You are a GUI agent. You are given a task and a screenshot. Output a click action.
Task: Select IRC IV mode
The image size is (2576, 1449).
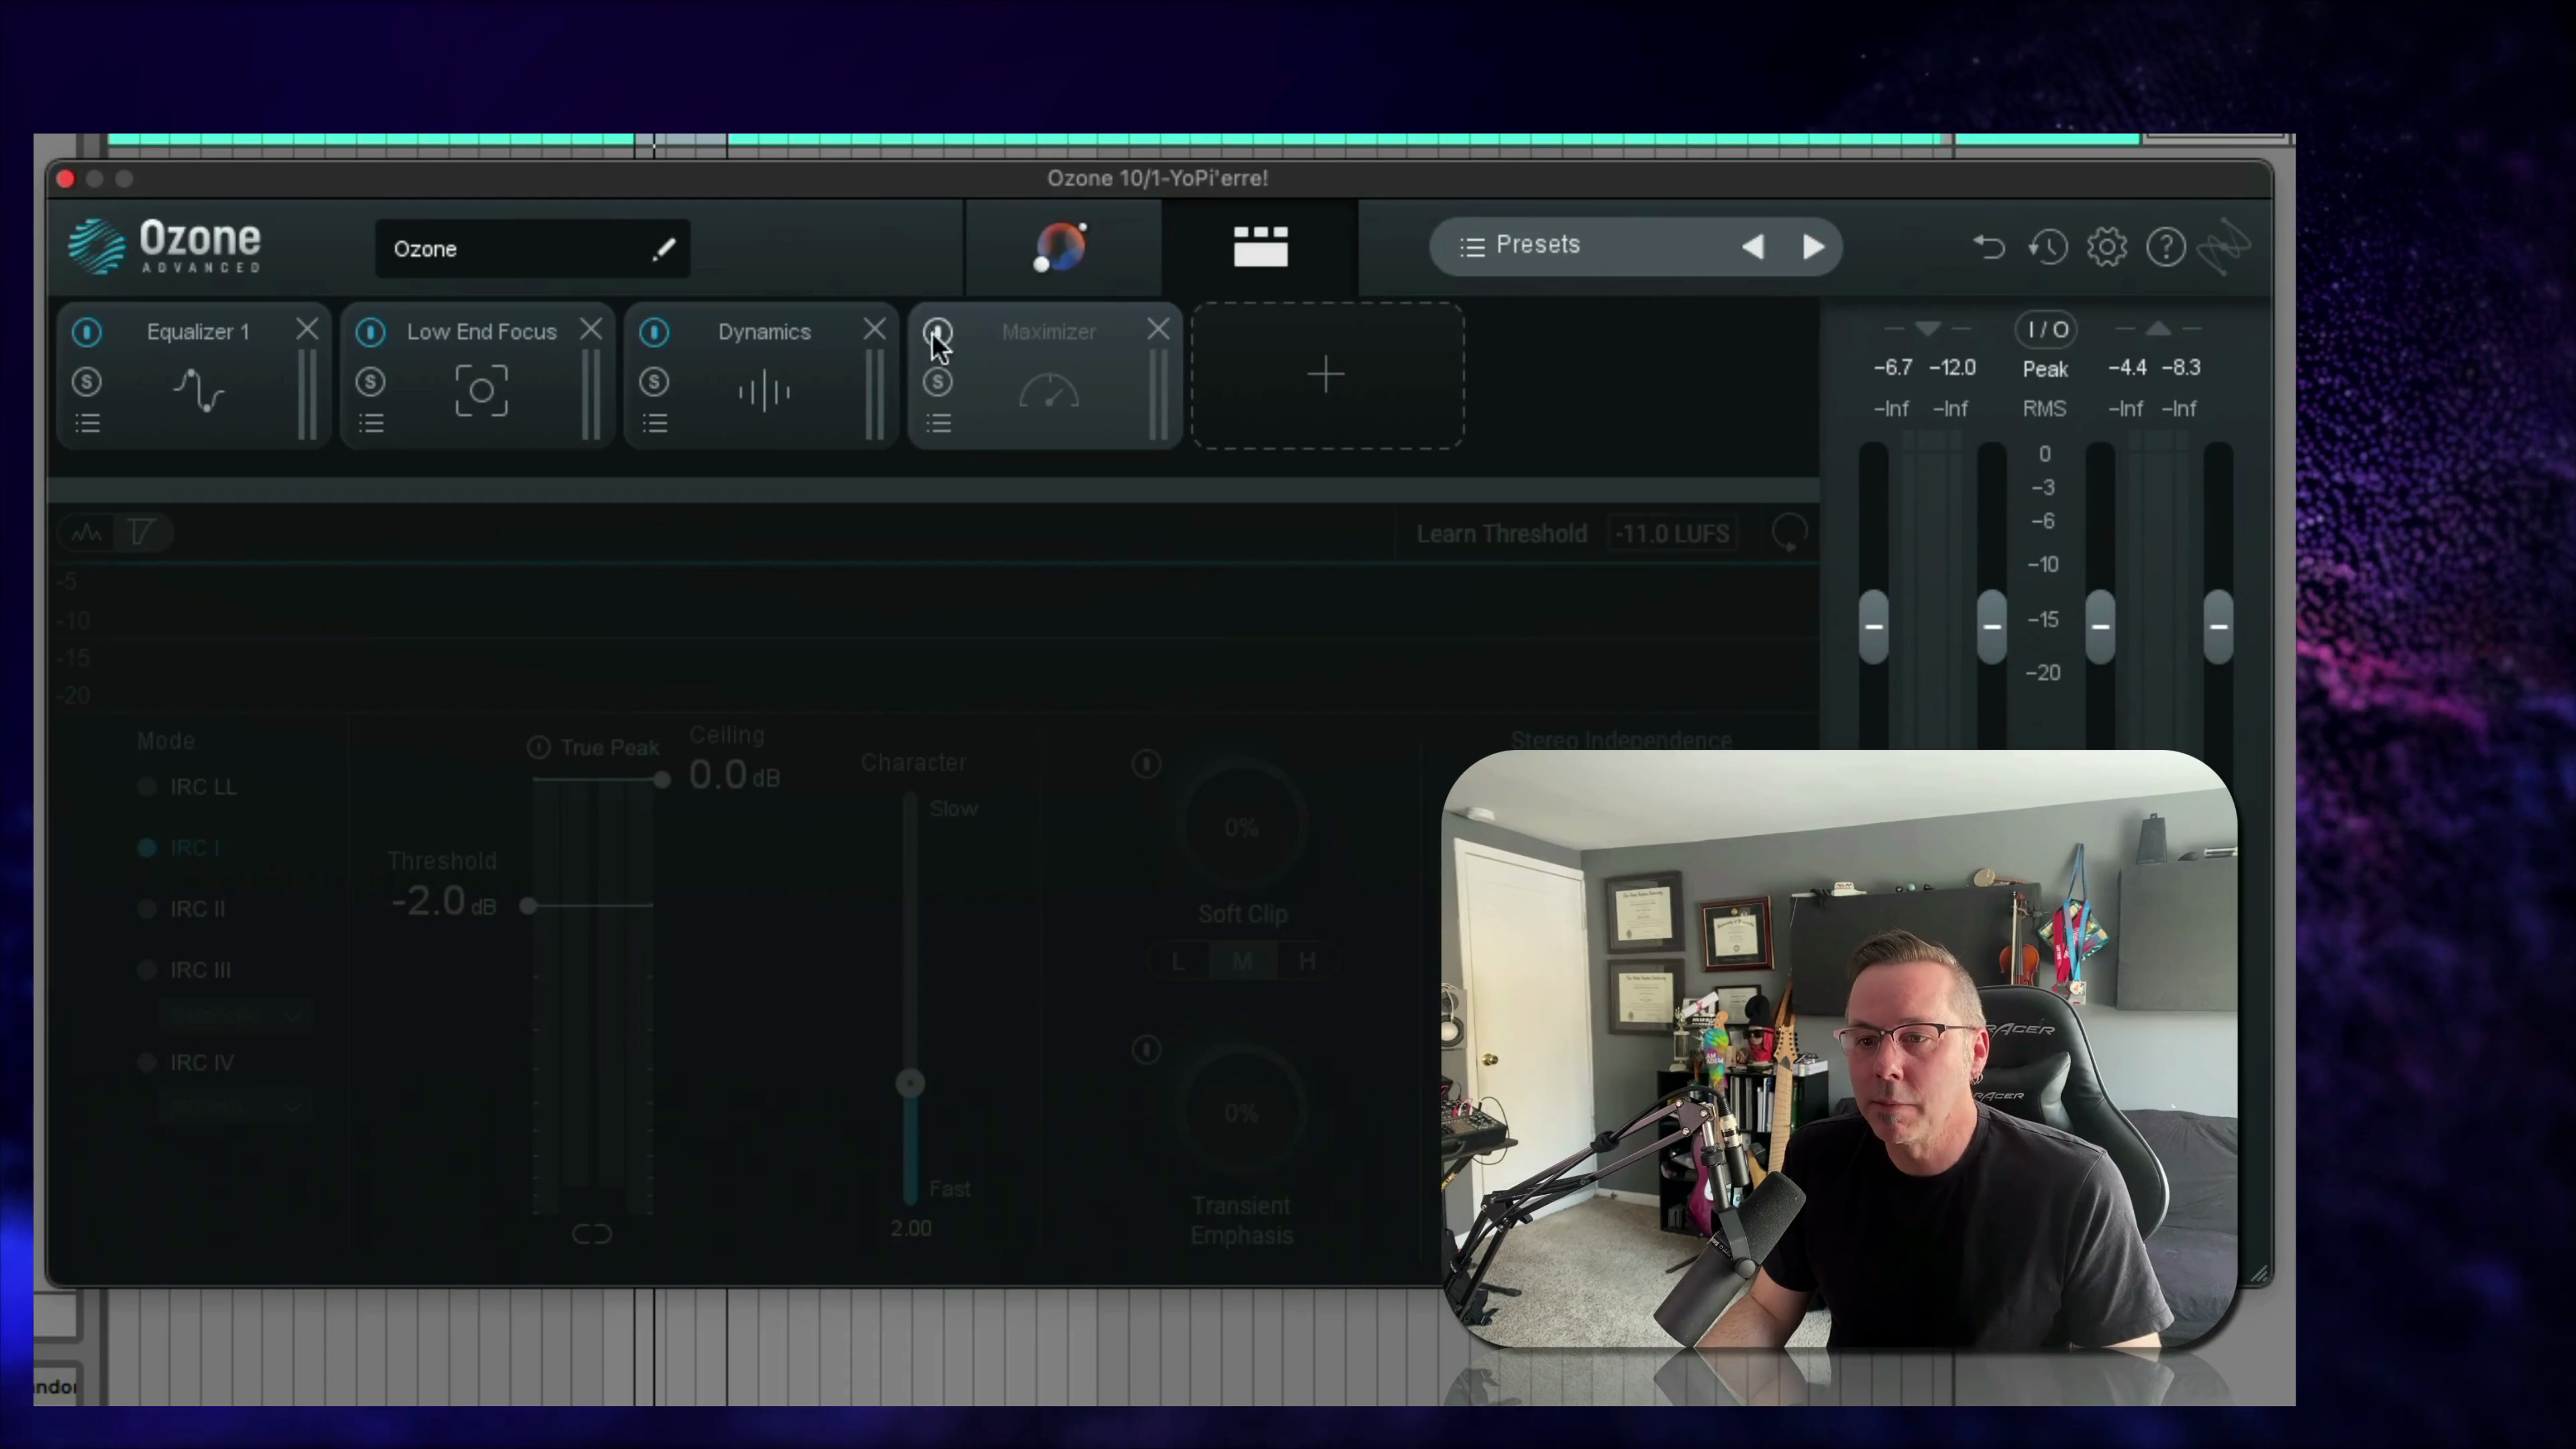(186, 1062)
